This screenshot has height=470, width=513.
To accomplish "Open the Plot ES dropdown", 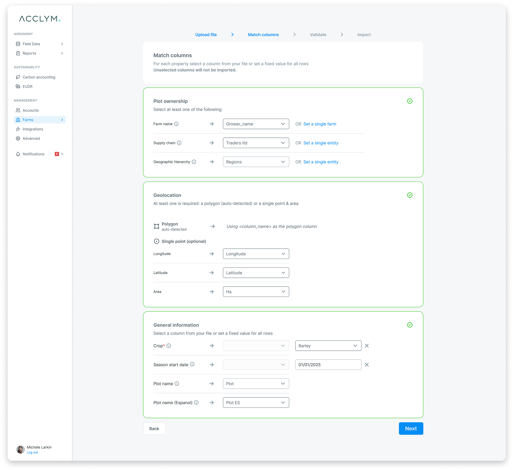I will pos(256,403).
